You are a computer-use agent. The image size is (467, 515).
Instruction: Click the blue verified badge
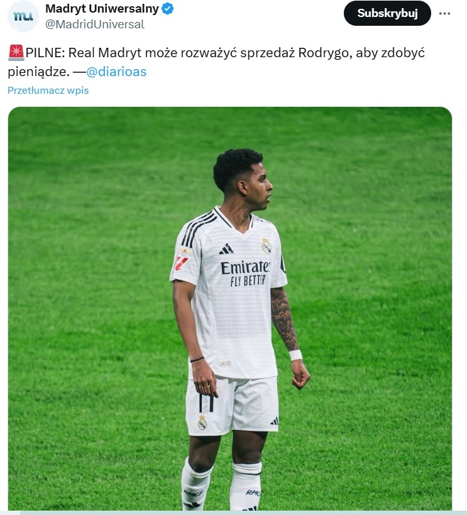[x=168, y=9]
